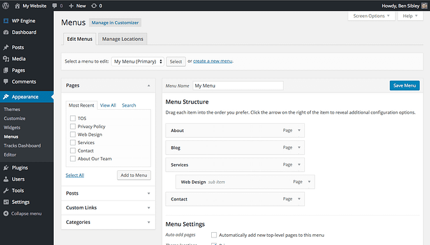Open Editor submenu item

10,155
